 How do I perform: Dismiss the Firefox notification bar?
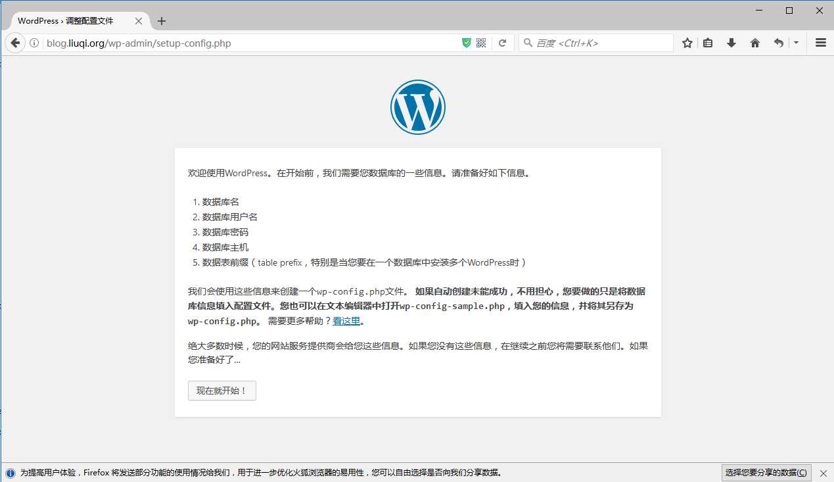click(x=823, y=473)
